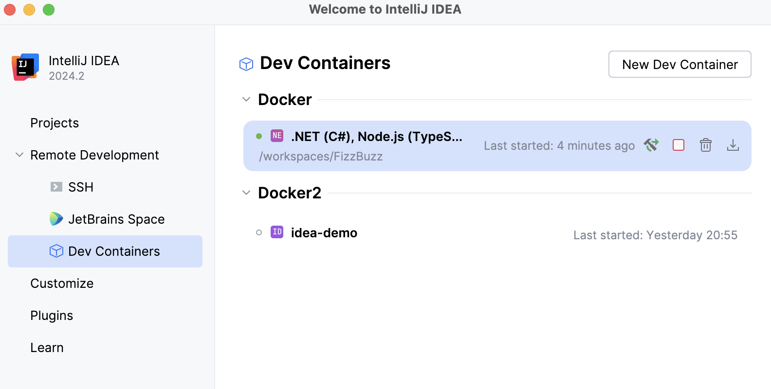Select Dev Containers in the sidebar
The image size is (771, 389).
114,251
